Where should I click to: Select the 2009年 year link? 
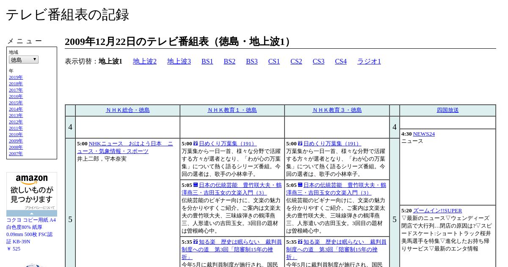(16, 141)
